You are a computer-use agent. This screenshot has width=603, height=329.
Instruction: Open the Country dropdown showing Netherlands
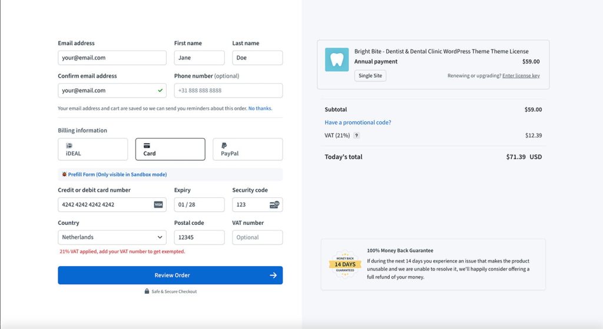pos(112,237)
